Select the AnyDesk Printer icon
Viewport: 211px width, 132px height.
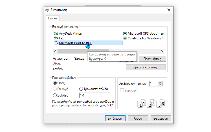tap(56, 33)
